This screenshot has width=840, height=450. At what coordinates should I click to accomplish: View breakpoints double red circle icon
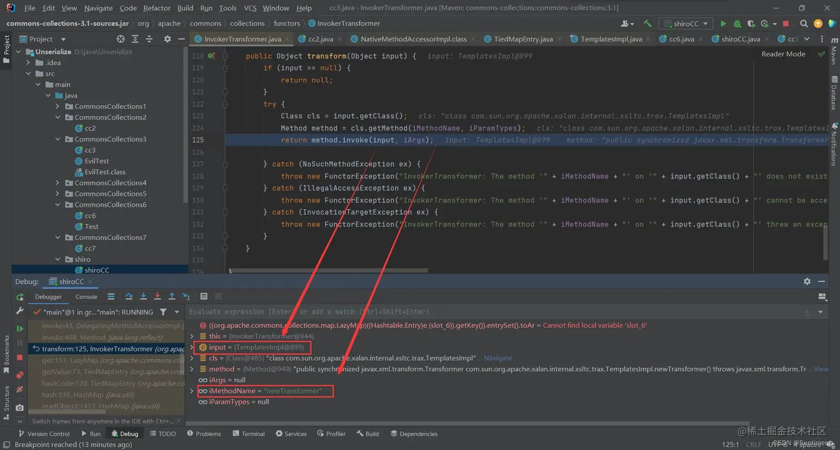click(20, 375)
